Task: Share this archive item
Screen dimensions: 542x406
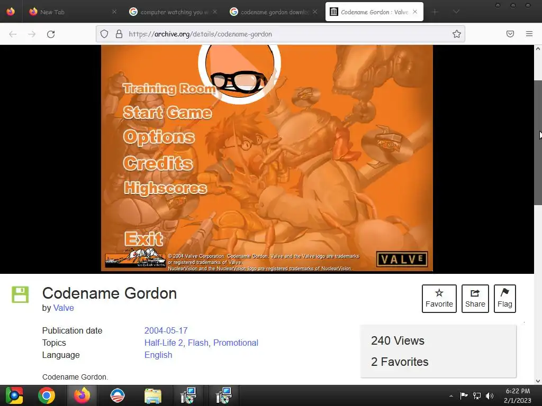Action: [x=475, y=299]
